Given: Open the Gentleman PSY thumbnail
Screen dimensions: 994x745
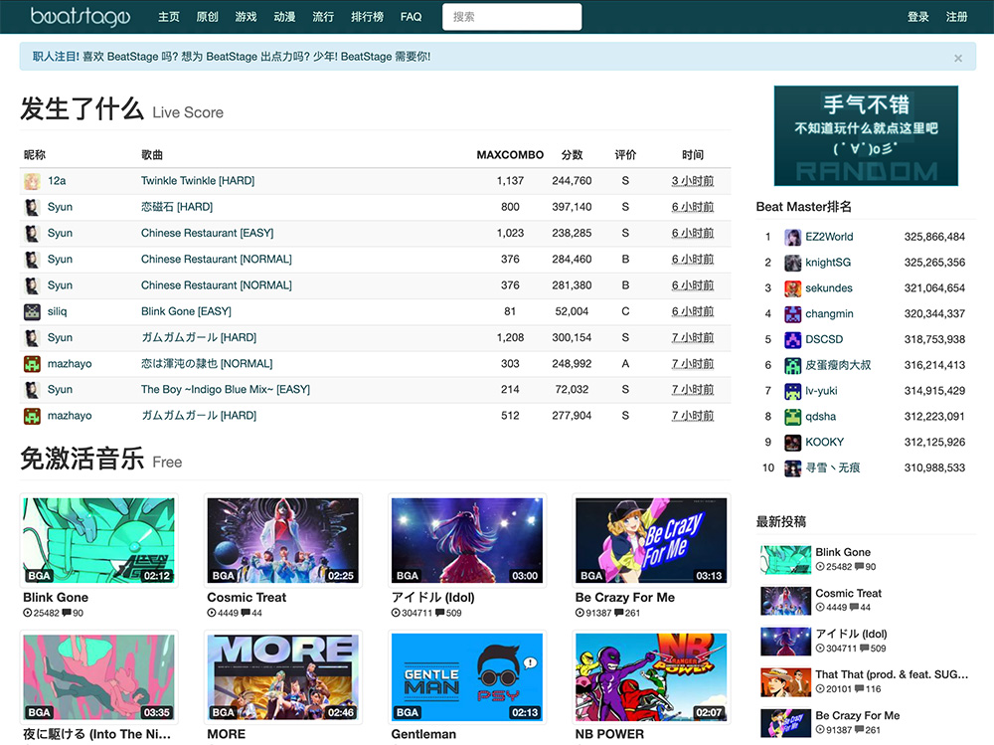Looking at the screenshot, I should point(466,677).
